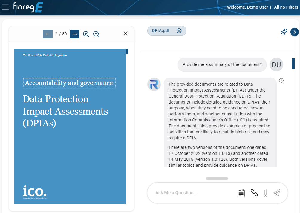Go to previous PDF page

coord(48,34)
